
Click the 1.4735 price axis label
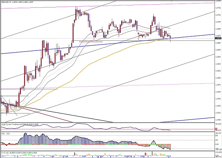(x=218, y=8)
